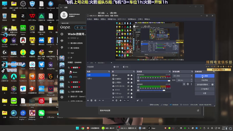Go back using arrow in Settings window
Screen dimensions: 233x131
pos(61,7)
